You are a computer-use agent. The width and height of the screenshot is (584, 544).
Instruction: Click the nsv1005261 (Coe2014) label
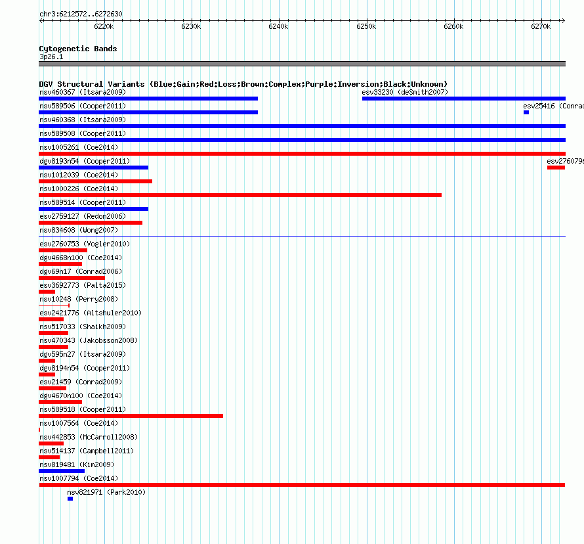click(79, 147)
